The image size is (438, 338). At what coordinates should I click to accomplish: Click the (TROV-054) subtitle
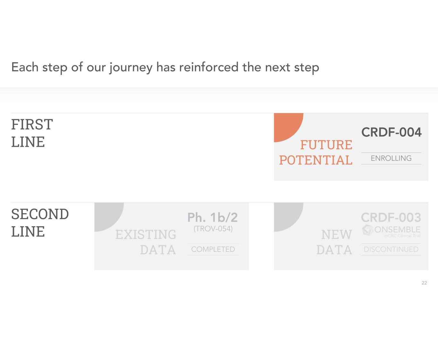213,229
